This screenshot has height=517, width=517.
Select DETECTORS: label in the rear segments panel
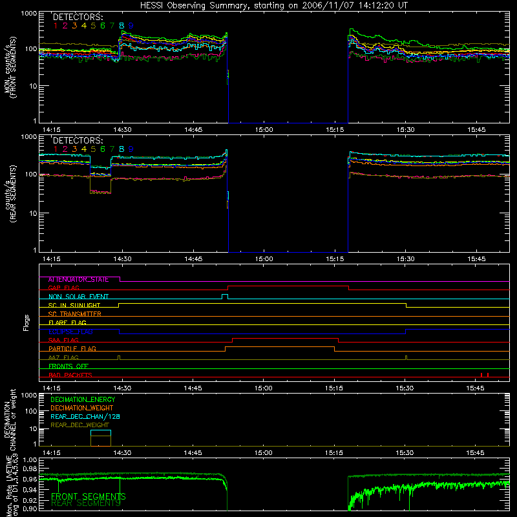click(78, 140)
